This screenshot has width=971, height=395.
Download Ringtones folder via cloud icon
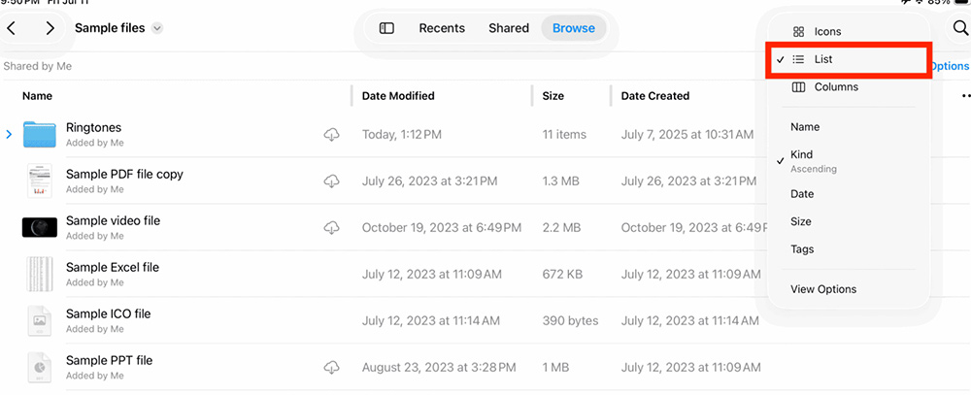[331, 135]
